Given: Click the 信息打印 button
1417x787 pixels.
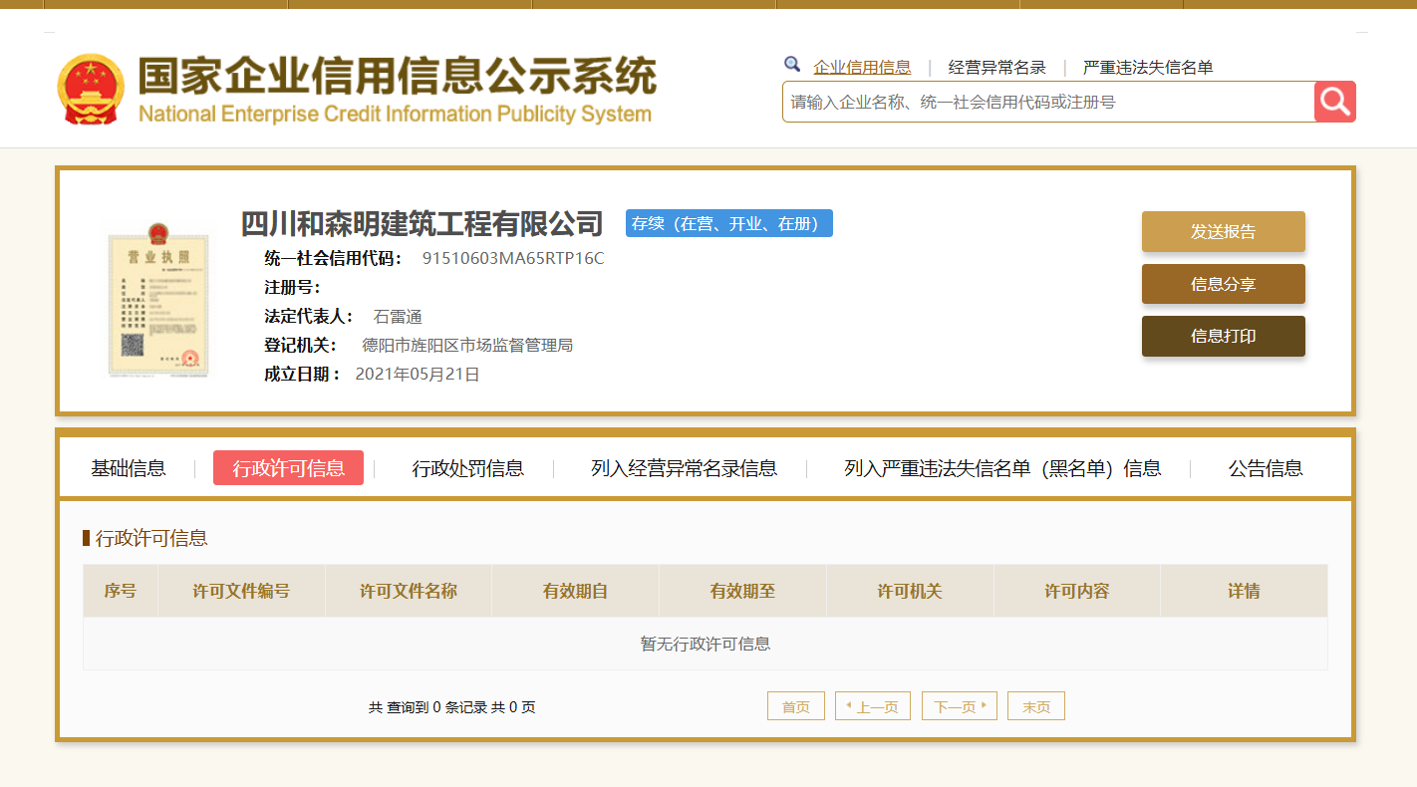Looking at the screenshot, I should (x=1224, y=336).
